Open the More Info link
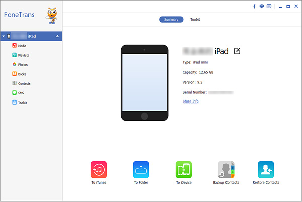 (191, 102)
